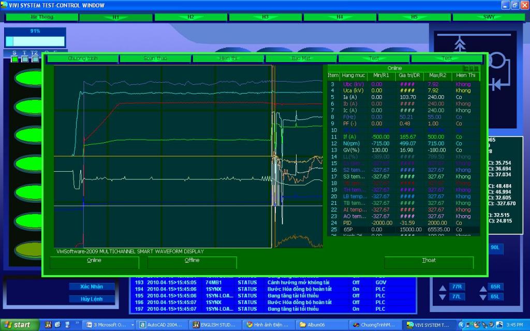Image resolution: width=530 pixels, height=331 pixels.
Task: Select the Ia (A) row in Online table
Action: click(x=403, y=97)
